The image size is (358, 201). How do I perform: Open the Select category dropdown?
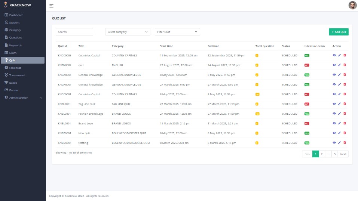pyautogui.click(x=128, y=32)
